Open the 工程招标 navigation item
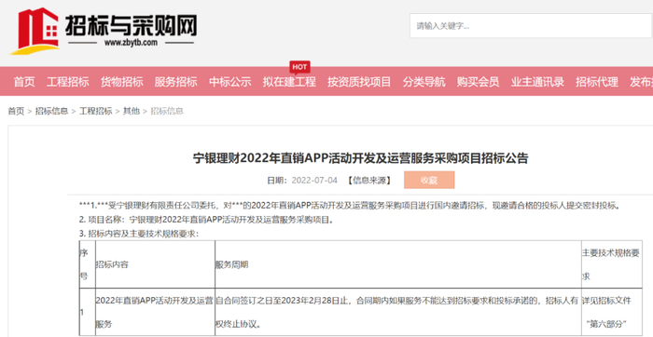Image resolution: width=653 pixels, height=337 pixels. [x=67, y=82]
